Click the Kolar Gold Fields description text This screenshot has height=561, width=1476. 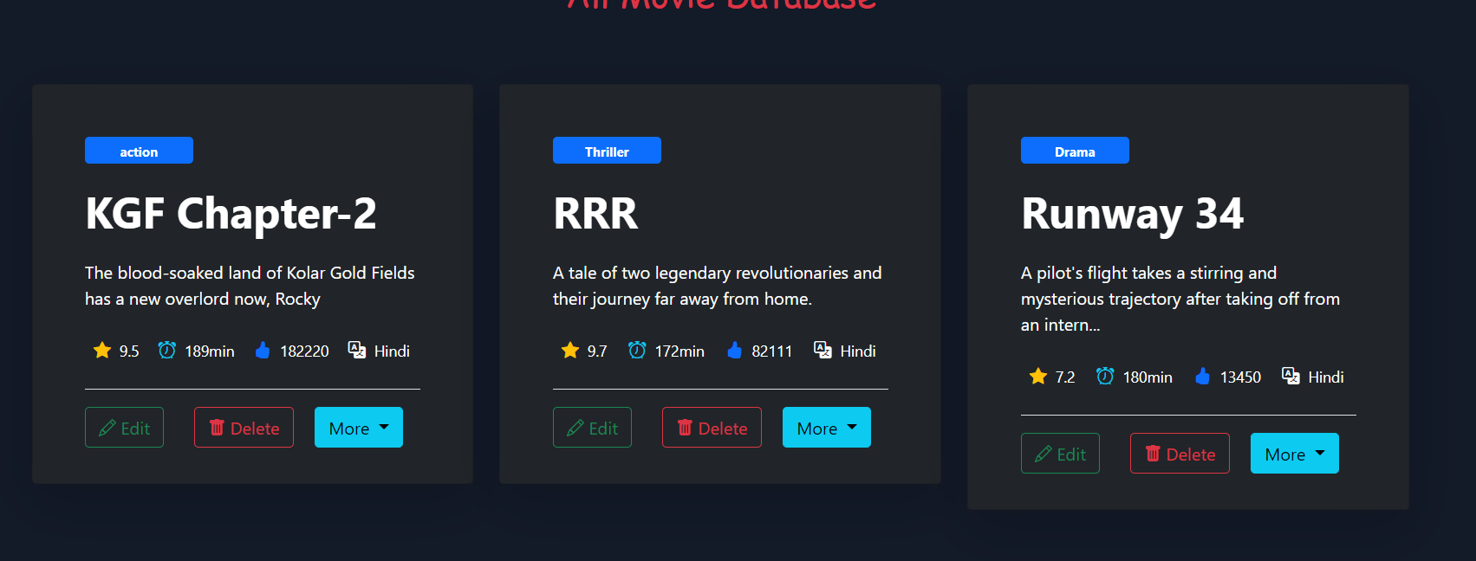pos(250,286)
